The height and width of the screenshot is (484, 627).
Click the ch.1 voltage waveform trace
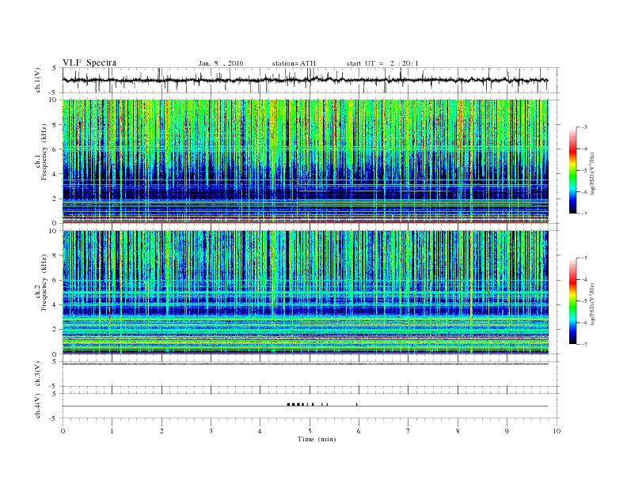[x=305, y=80]
